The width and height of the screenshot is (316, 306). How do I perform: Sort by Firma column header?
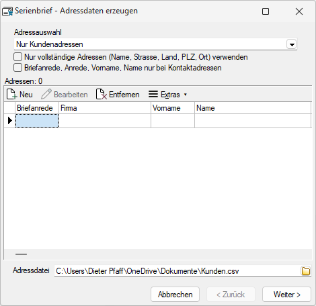tap(105, 108)
